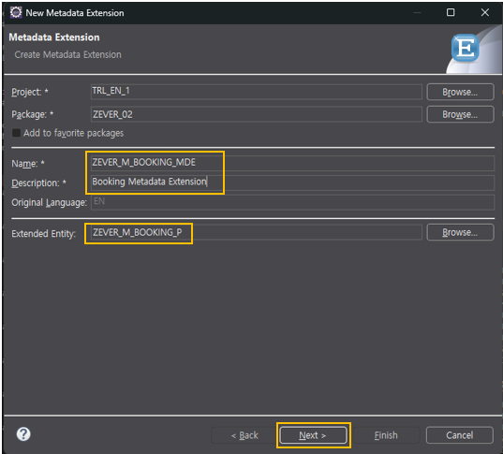The height and width of the screenshot is (454, 503).
Task: Browse for a Project
Action: (x=460, y=92)
